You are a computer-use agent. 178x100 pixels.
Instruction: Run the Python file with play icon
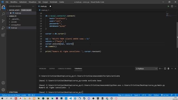click(x=169, y=6)
